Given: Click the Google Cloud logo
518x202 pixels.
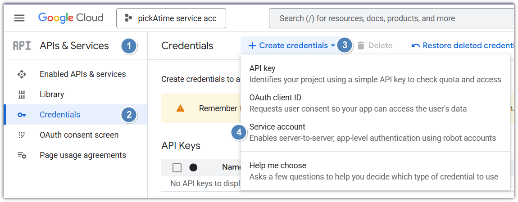Looking at the screenshot, I should point(71,18).
